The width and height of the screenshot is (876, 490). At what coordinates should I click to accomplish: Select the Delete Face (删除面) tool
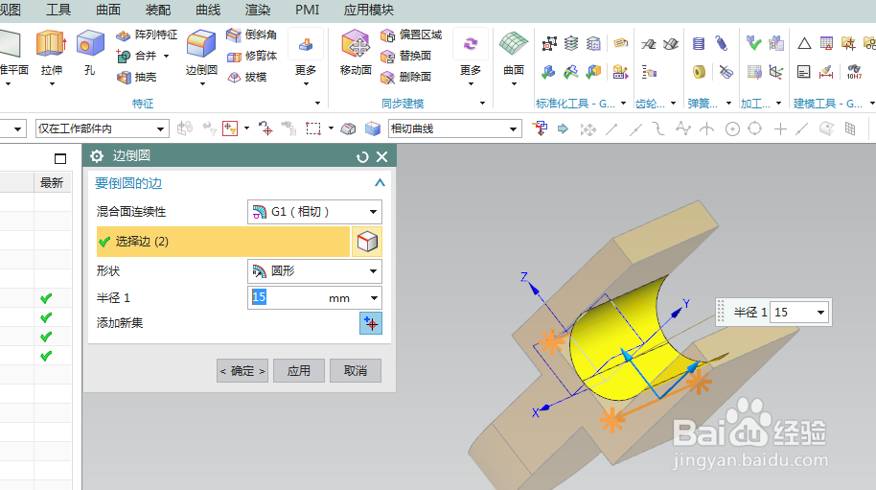[x=405, y=77]
